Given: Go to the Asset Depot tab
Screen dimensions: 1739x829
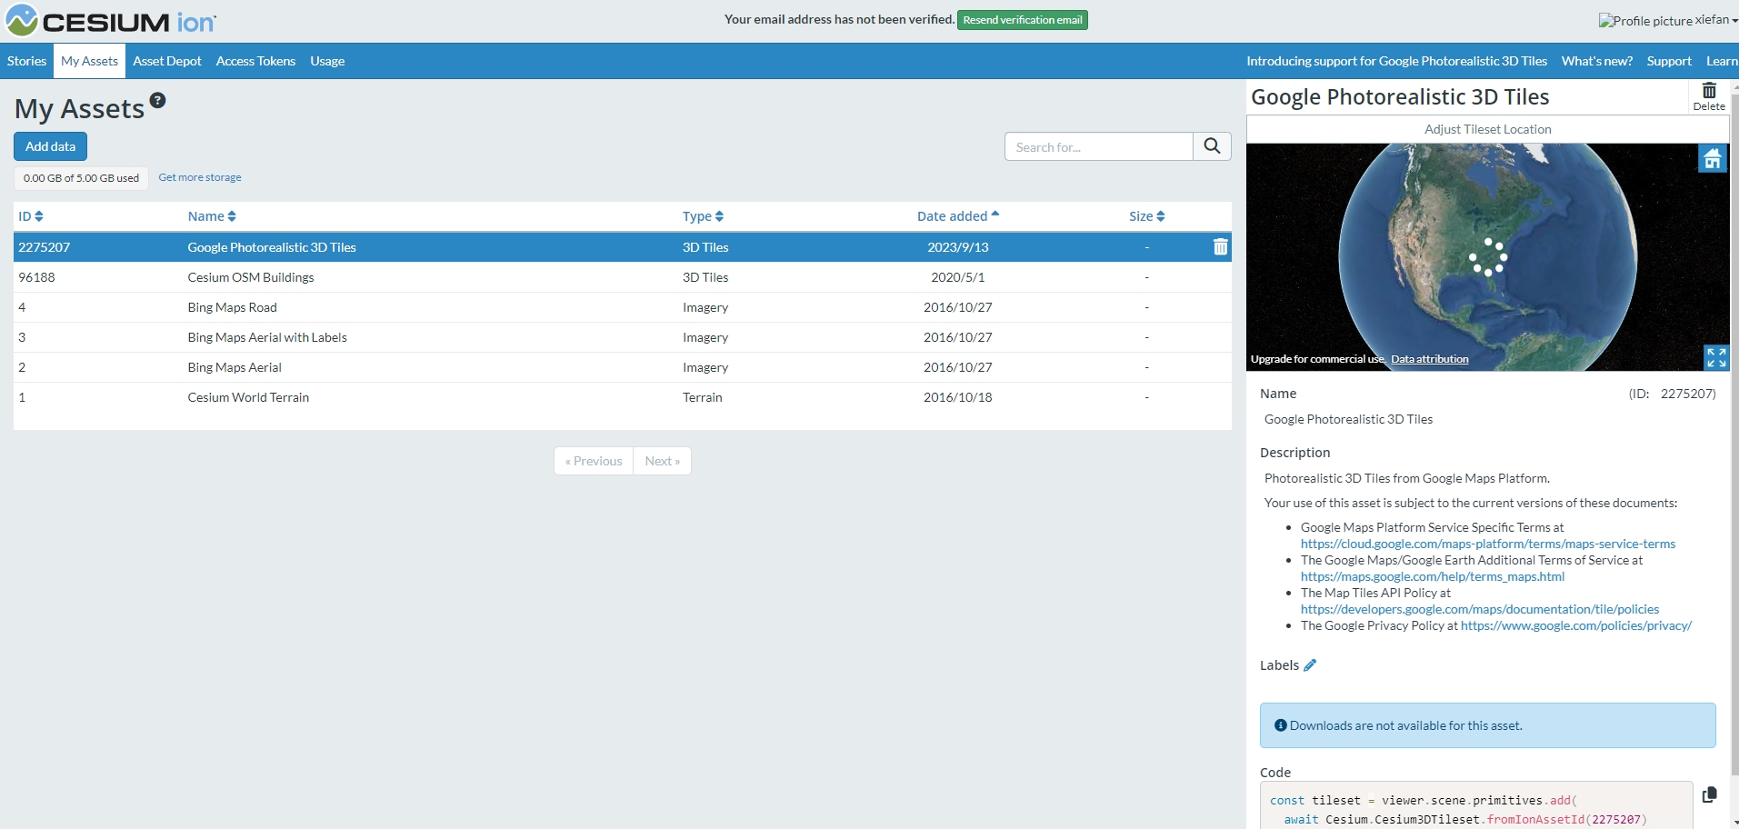Looking at the screenshot, I should [x=167, y=61].
